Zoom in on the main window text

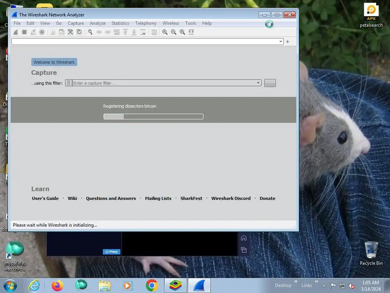tap(165, 32)
